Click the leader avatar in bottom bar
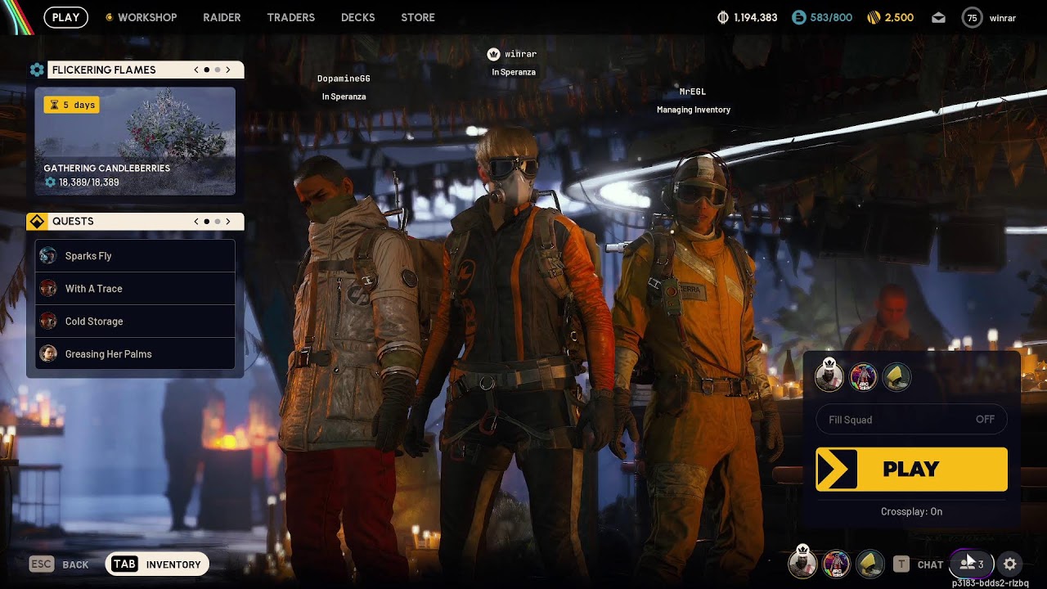The height and width of the screenshot is (589, 1047). (802, 563)
